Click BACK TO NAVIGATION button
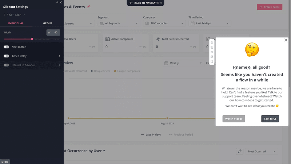 145,3
